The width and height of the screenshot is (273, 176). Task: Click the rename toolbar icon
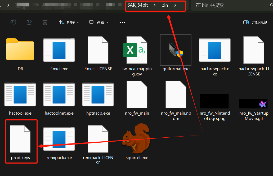tap(13, 22)
